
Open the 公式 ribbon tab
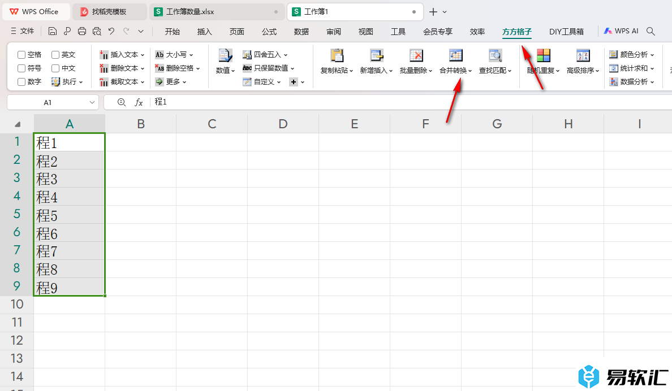pos(269,32)
